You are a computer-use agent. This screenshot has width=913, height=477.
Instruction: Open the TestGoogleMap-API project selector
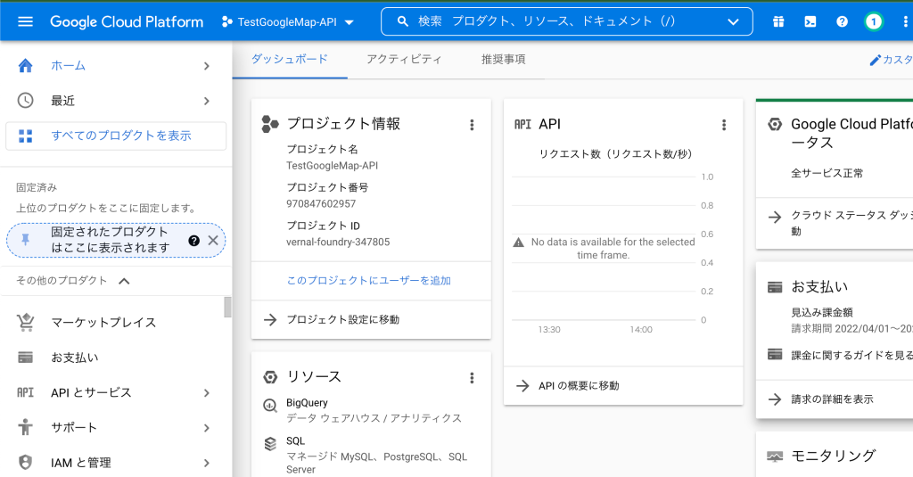point(288,22)
